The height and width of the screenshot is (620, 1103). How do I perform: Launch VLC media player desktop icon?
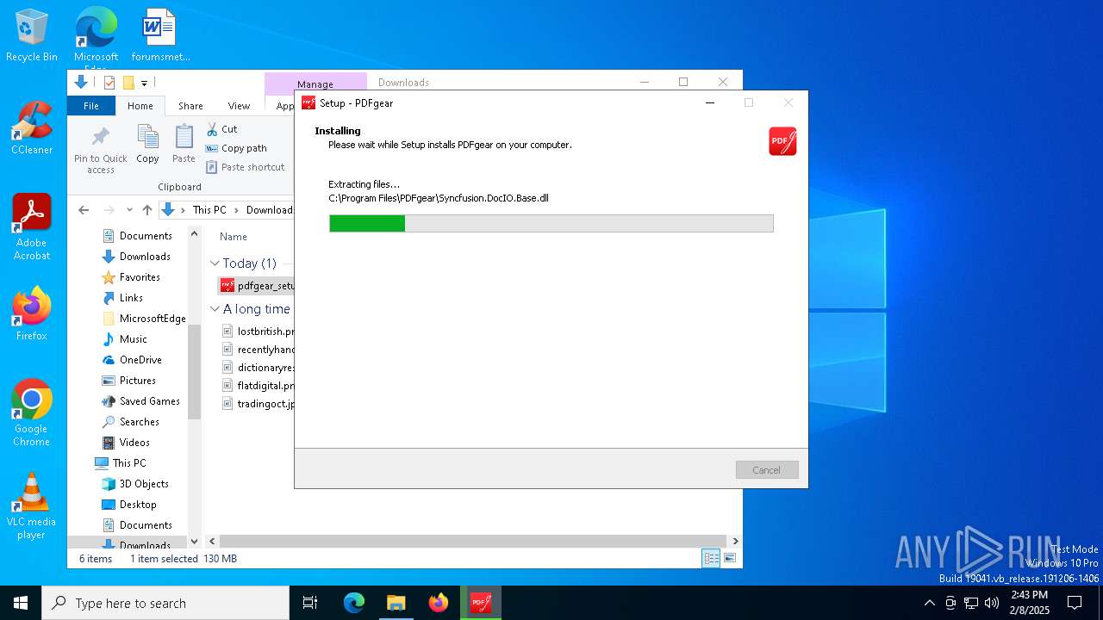click(32, 505)
